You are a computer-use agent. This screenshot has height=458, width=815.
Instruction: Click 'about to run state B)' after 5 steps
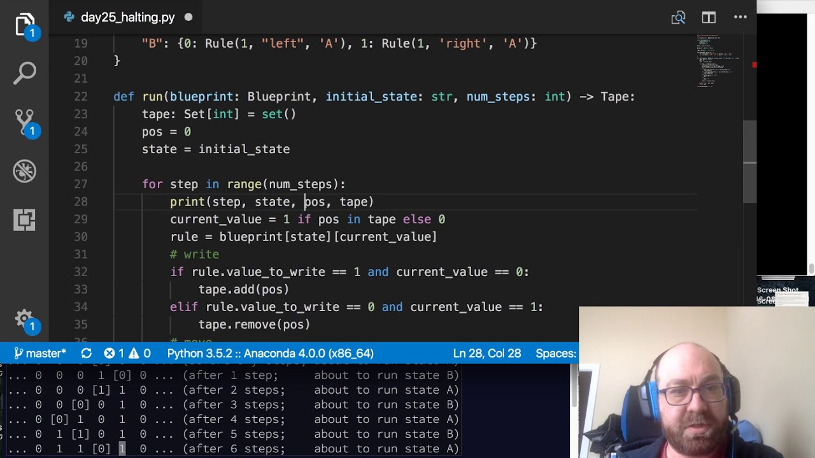(x=386, y=434)
